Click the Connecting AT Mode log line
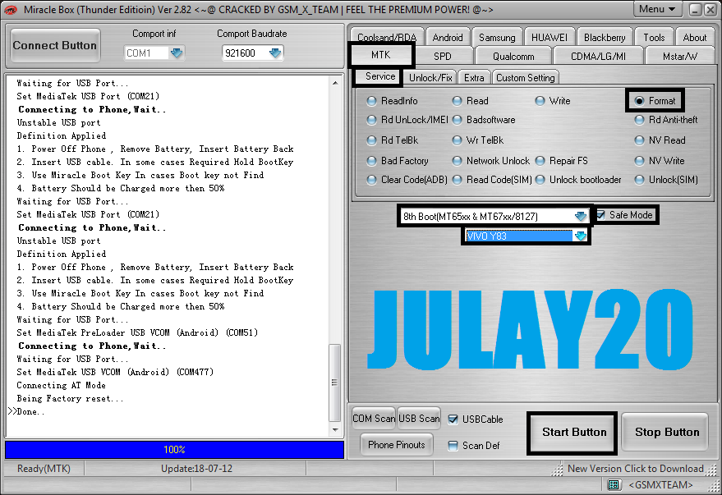The image size is (722, 495). coord(62,386)
